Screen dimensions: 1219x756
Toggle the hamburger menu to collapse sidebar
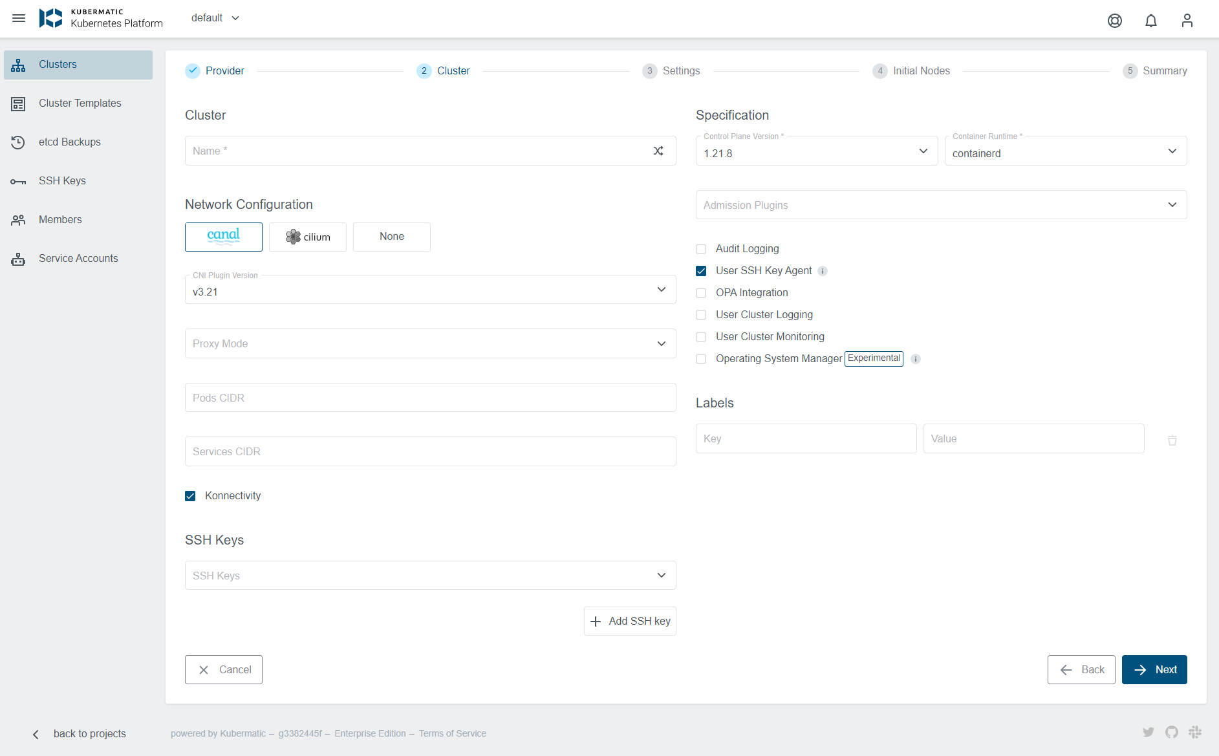coord(19,17)
